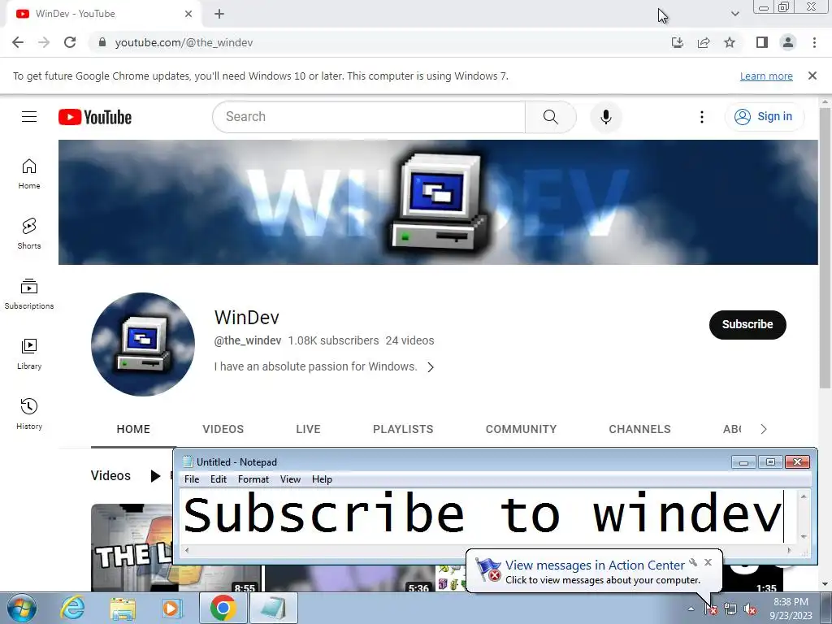Click the share page icon

click(704, 42)
